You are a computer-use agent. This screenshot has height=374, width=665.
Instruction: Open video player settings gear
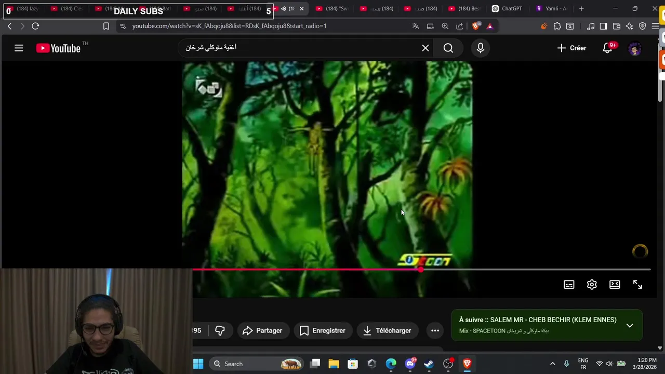pos(592,285)
